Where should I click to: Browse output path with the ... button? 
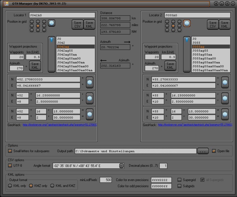coord(203,151)
